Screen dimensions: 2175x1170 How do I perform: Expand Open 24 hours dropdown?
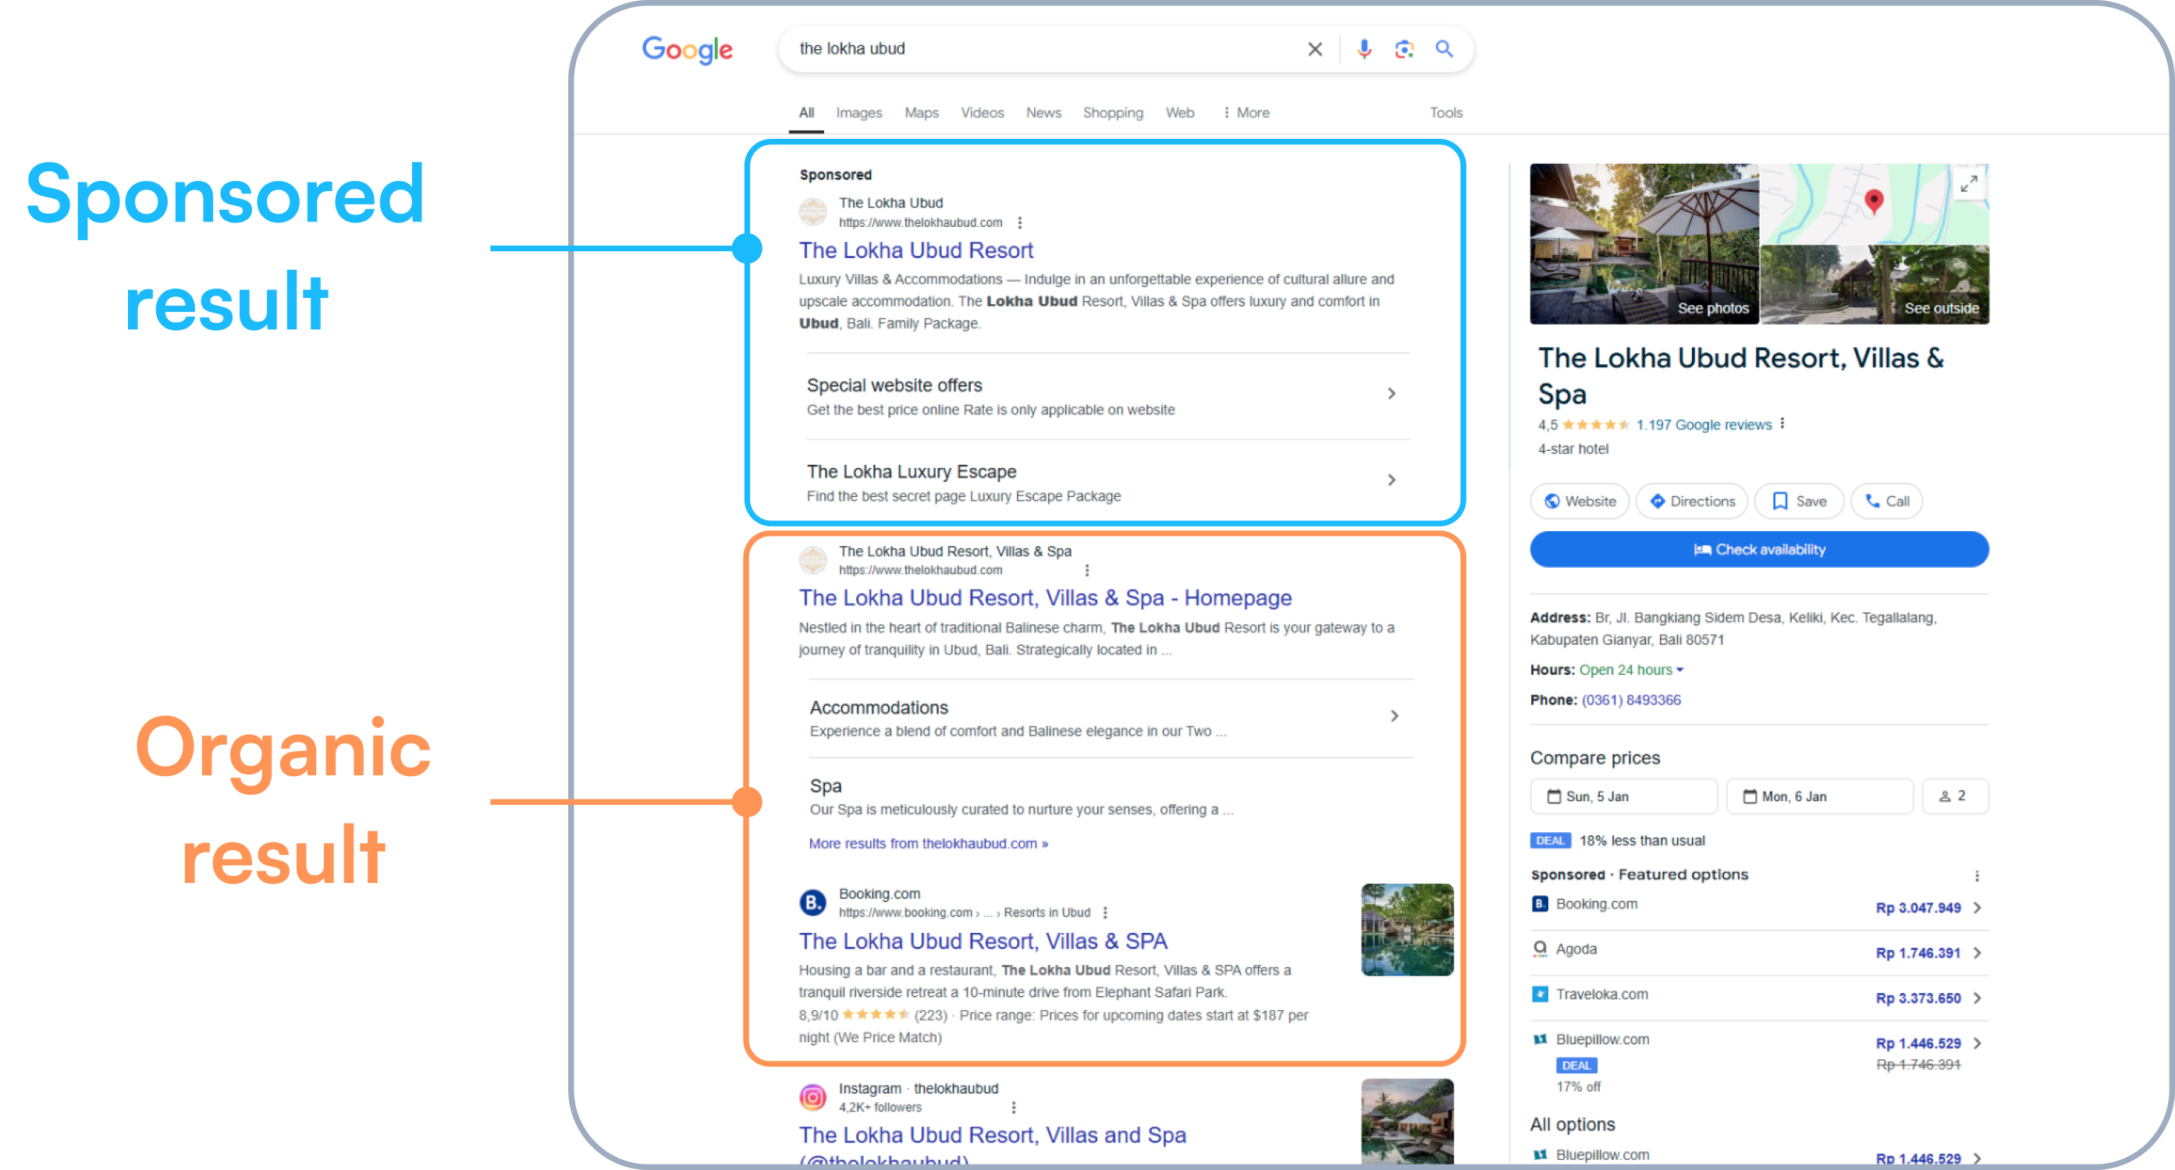(1631, 669)
